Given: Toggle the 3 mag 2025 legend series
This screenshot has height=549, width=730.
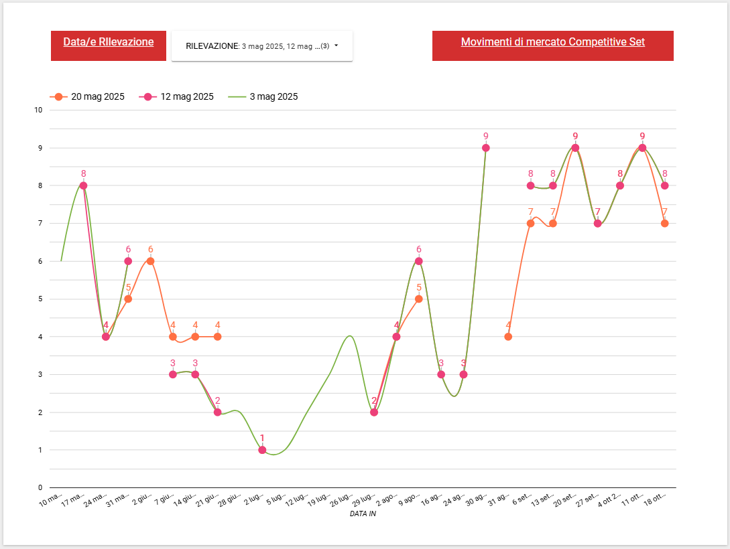Looking at the screenshot, I should click(x=265, y=96).
